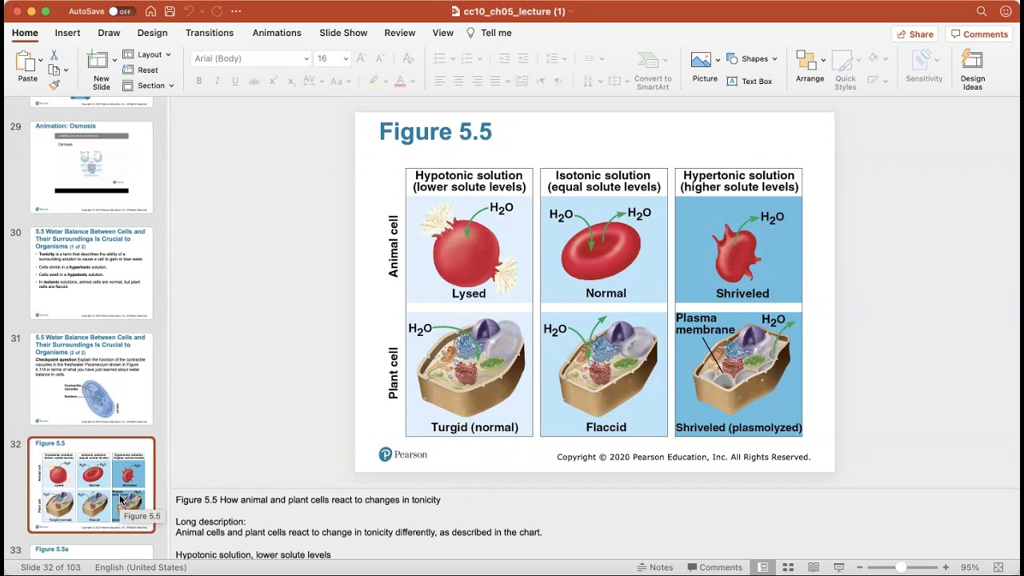Open the font name dropdown

306,58
